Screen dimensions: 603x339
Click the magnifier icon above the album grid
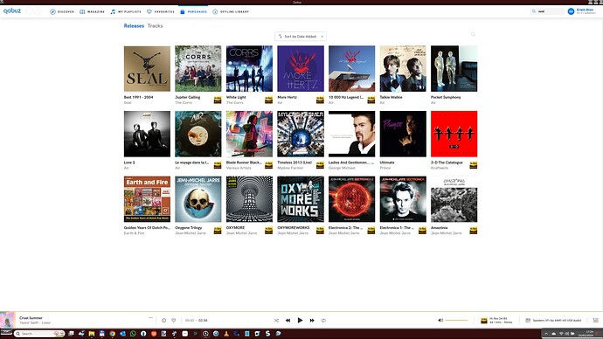(x=473, y=35)
